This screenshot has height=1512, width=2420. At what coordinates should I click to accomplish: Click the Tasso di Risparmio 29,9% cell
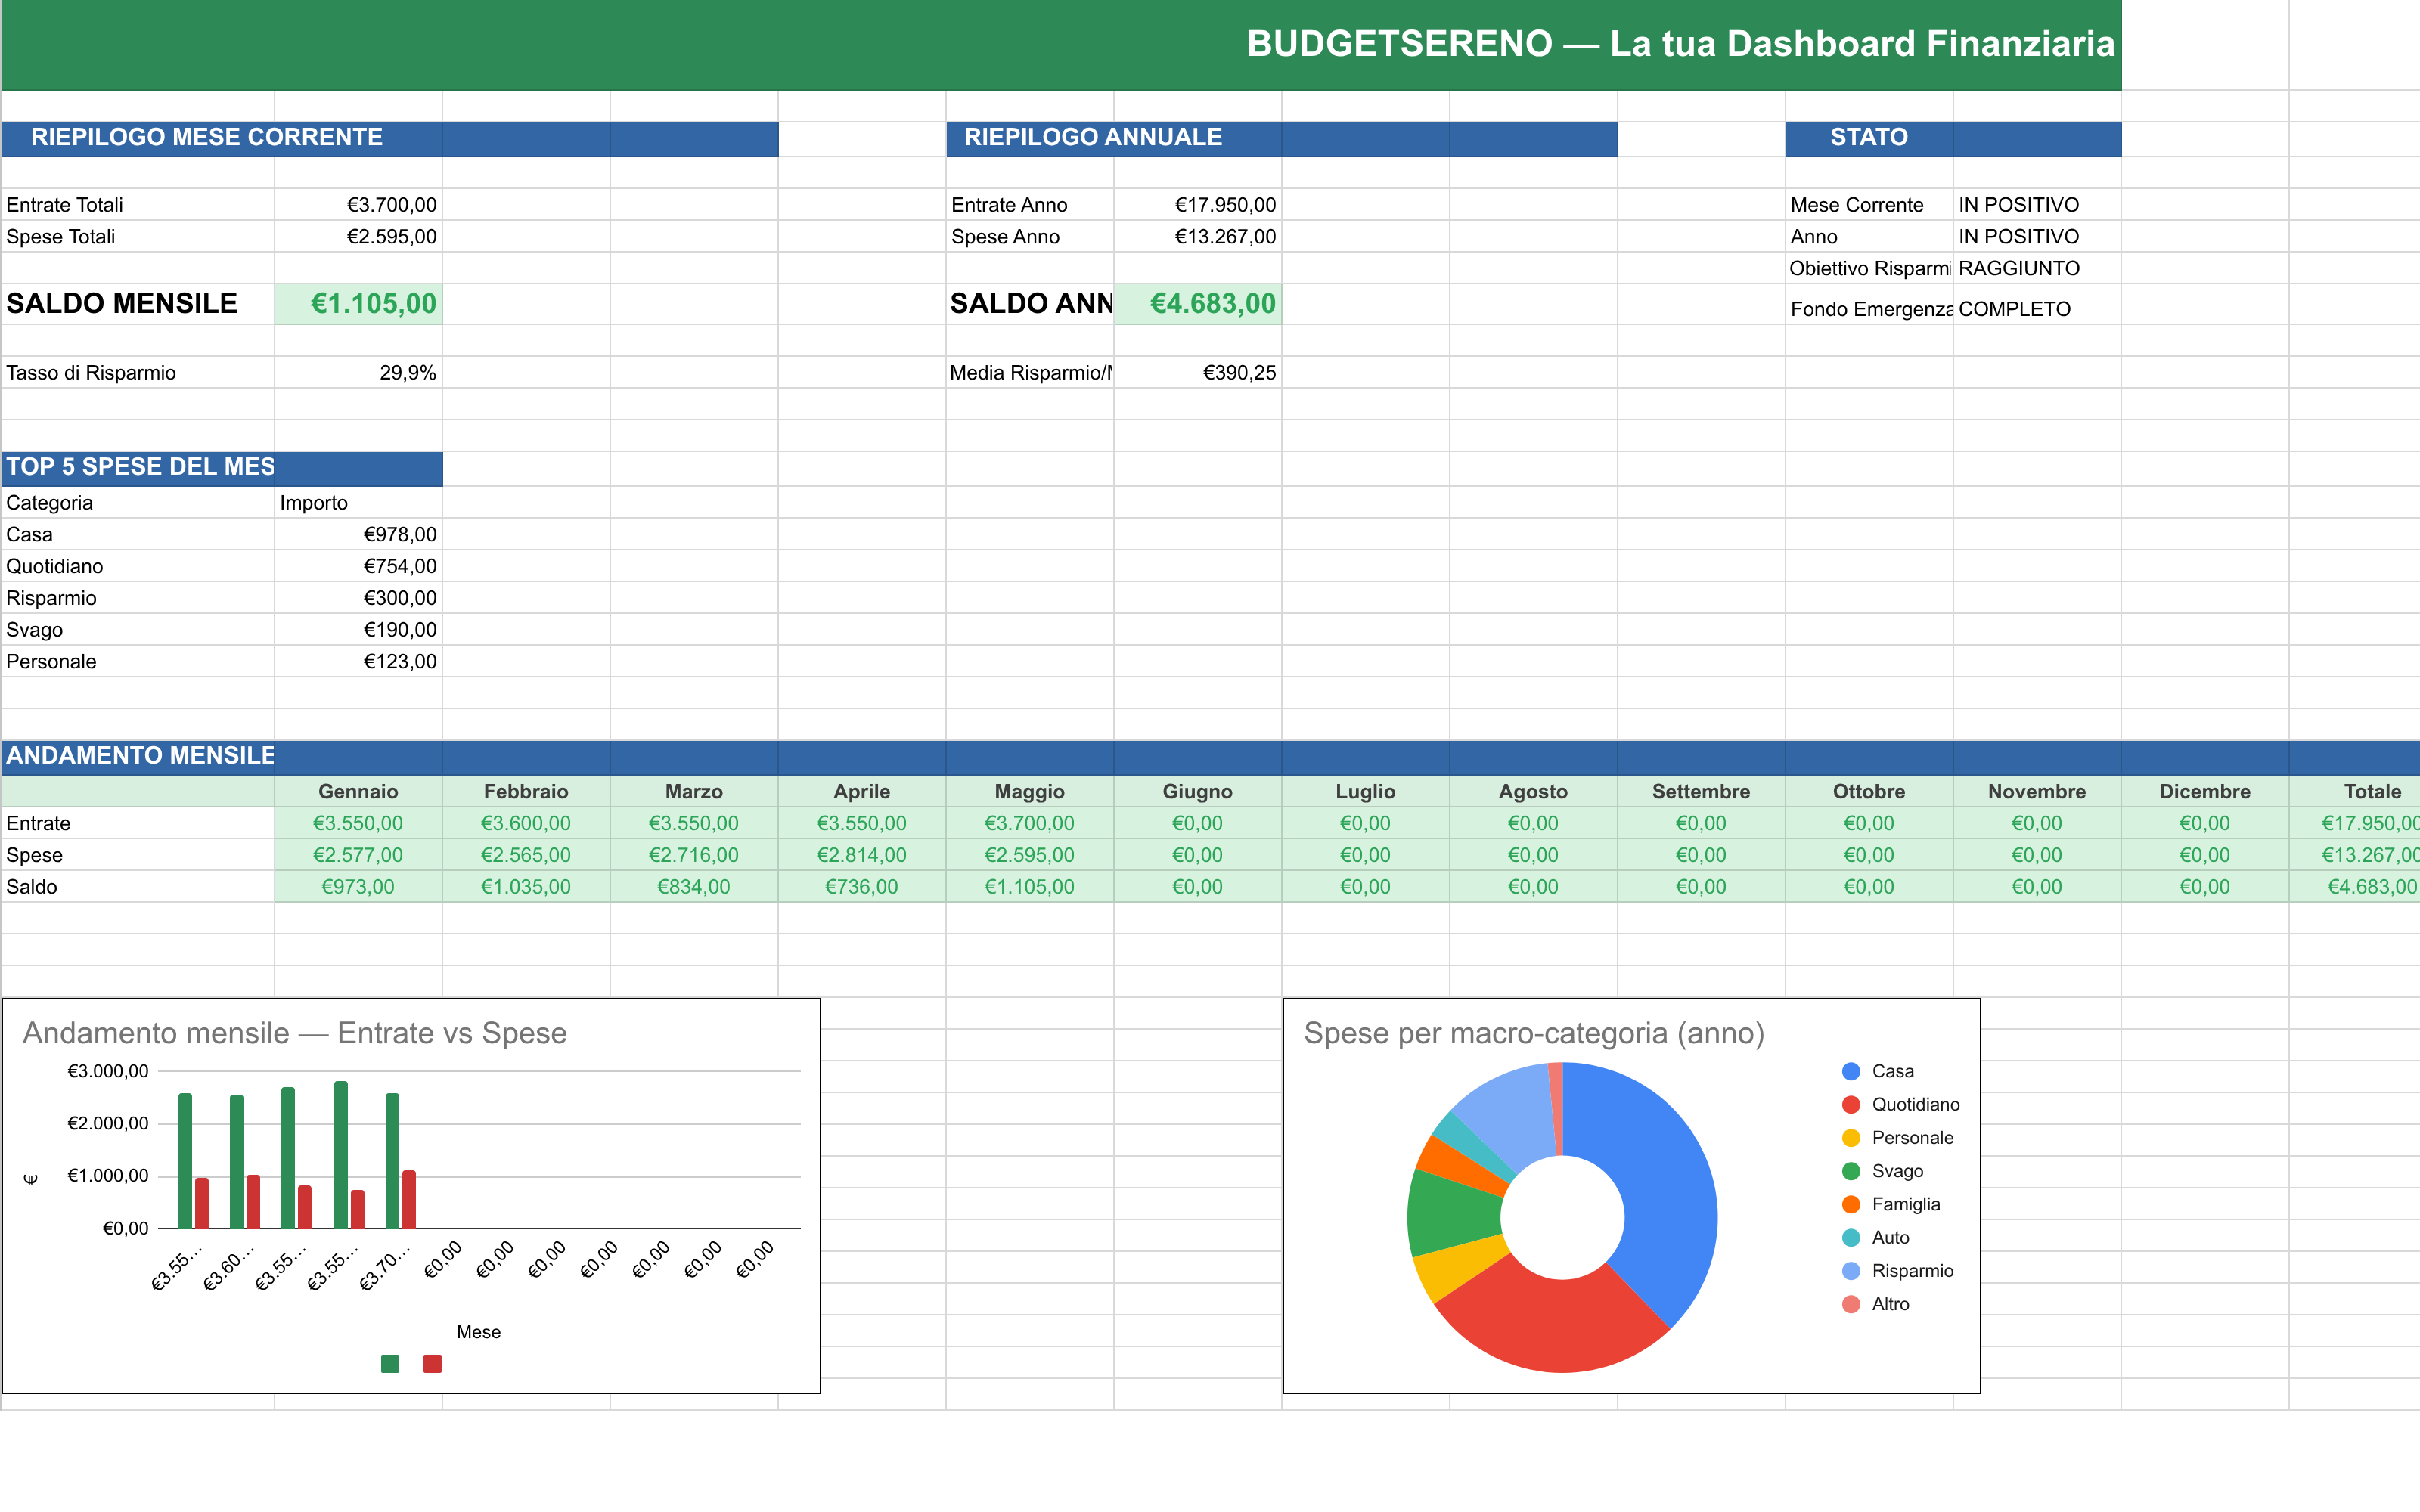[358, 373]
